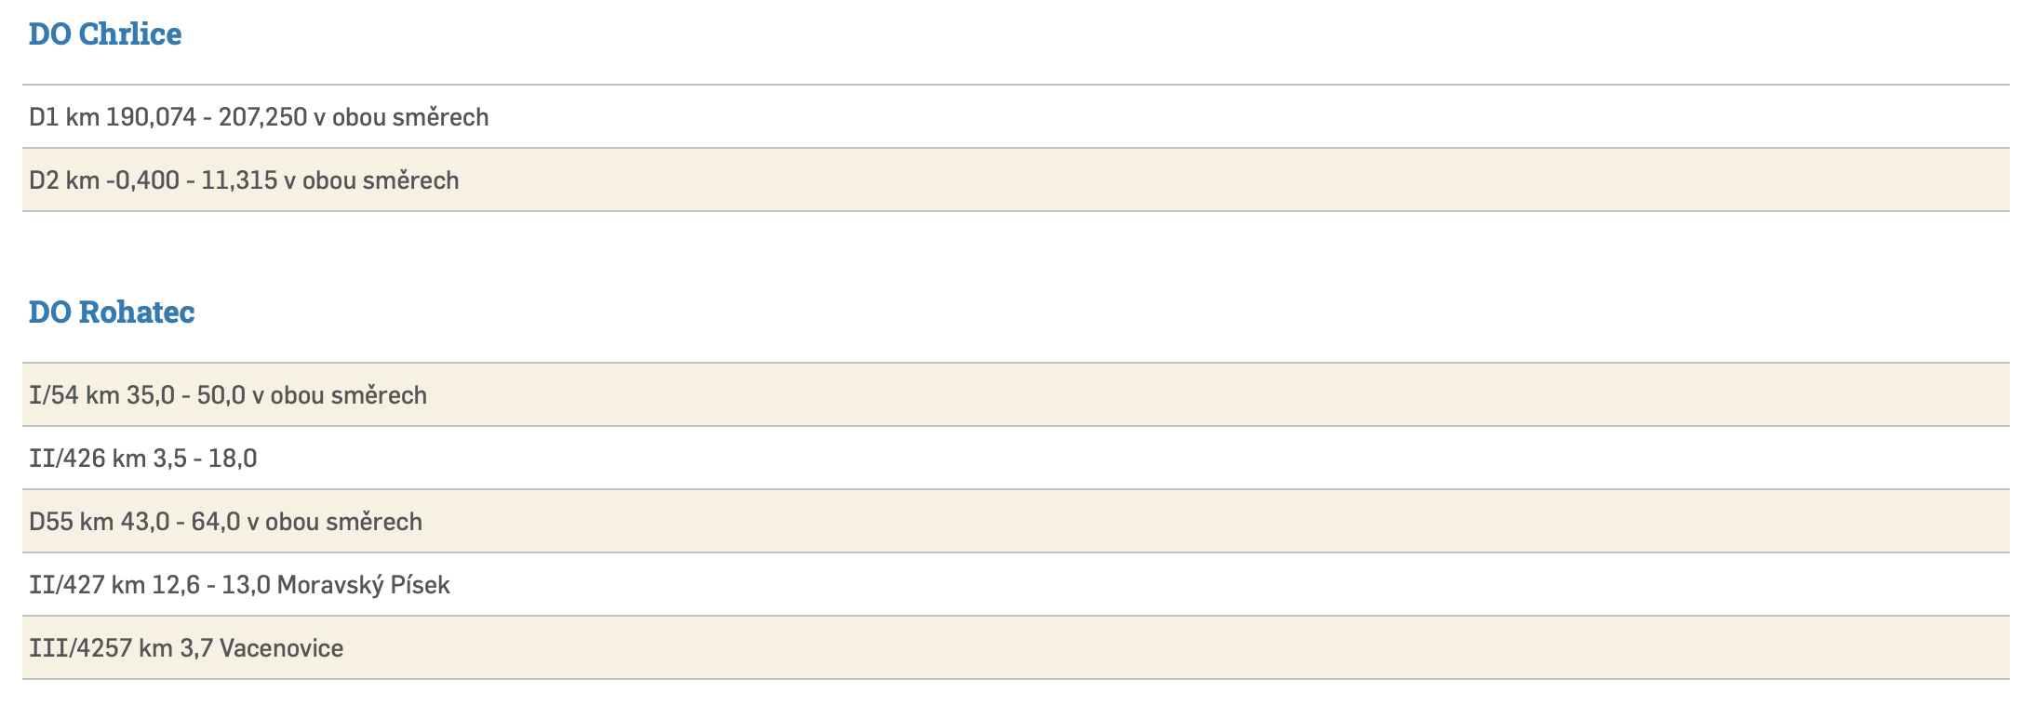Click the D55 road label
The image size is (2034, 705).
(x=50, y=522)
